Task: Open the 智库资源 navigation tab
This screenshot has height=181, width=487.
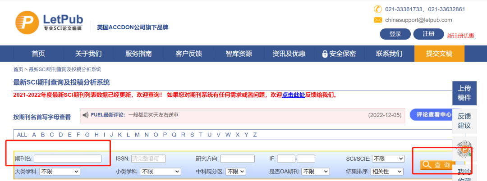Action: click(239, 54)
